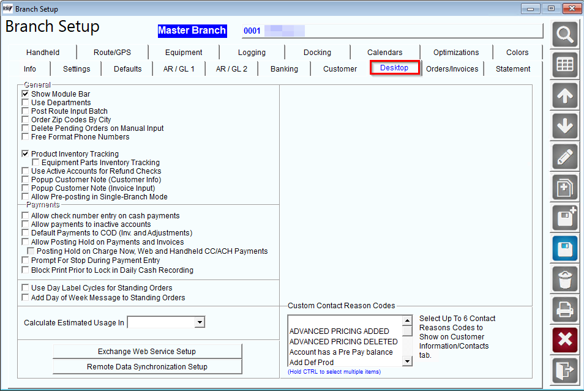Enable Use Departments checkbox
The image size is (584, 392).
[25, 102]
